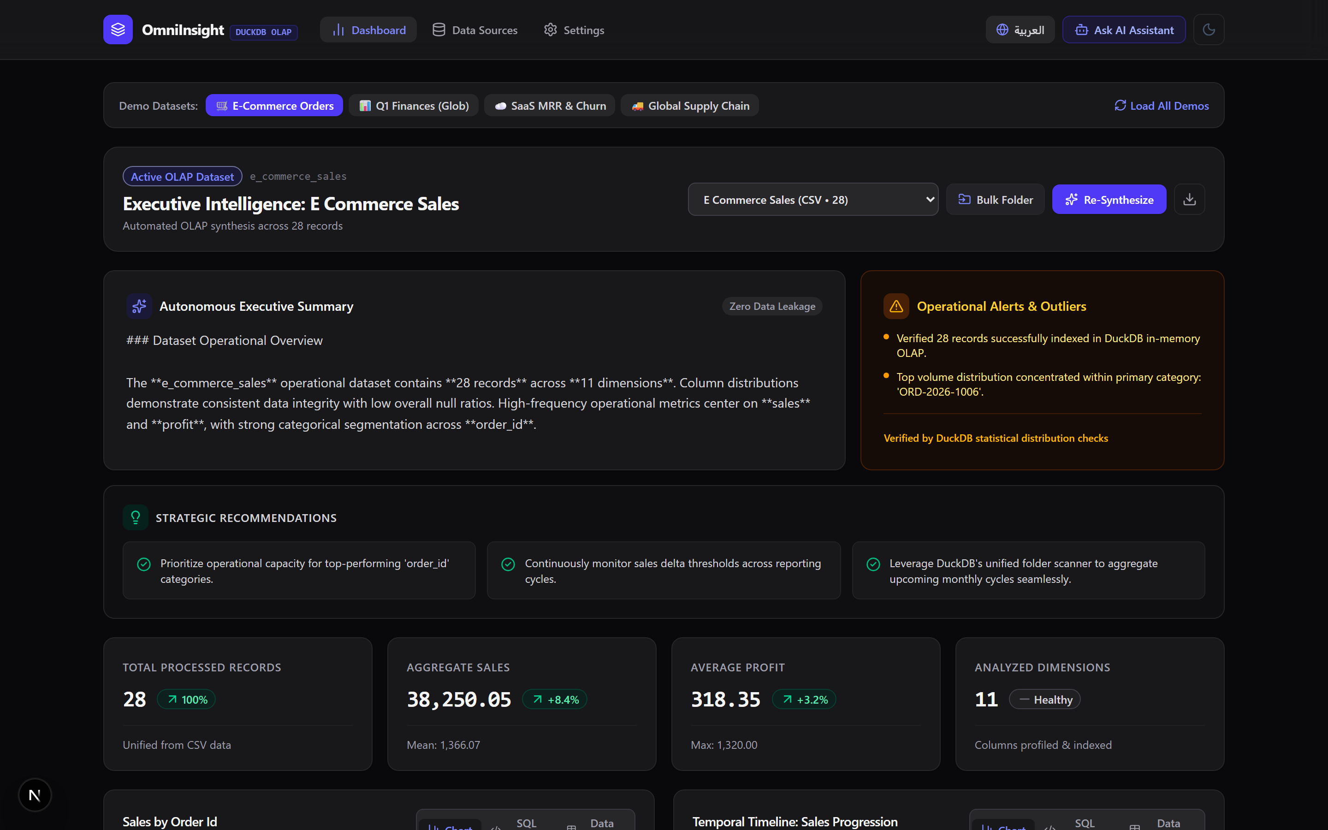
Task: Click the Re-Synthesize sparkle icon
Action: (x=1071, y=199)
